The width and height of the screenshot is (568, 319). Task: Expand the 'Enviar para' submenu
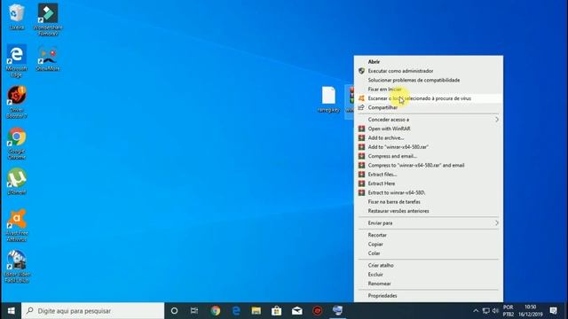point(429,222)
